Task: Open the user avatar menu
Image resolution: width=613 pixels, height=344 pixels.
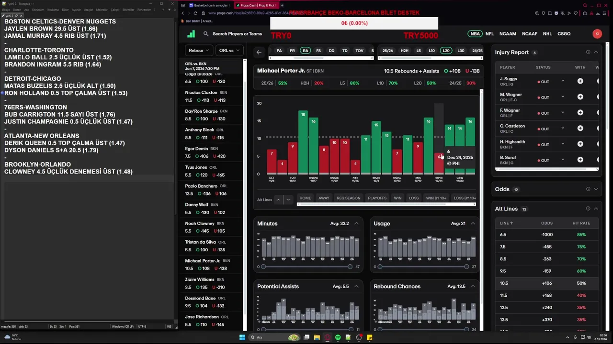Action: (x=597, y=34)
